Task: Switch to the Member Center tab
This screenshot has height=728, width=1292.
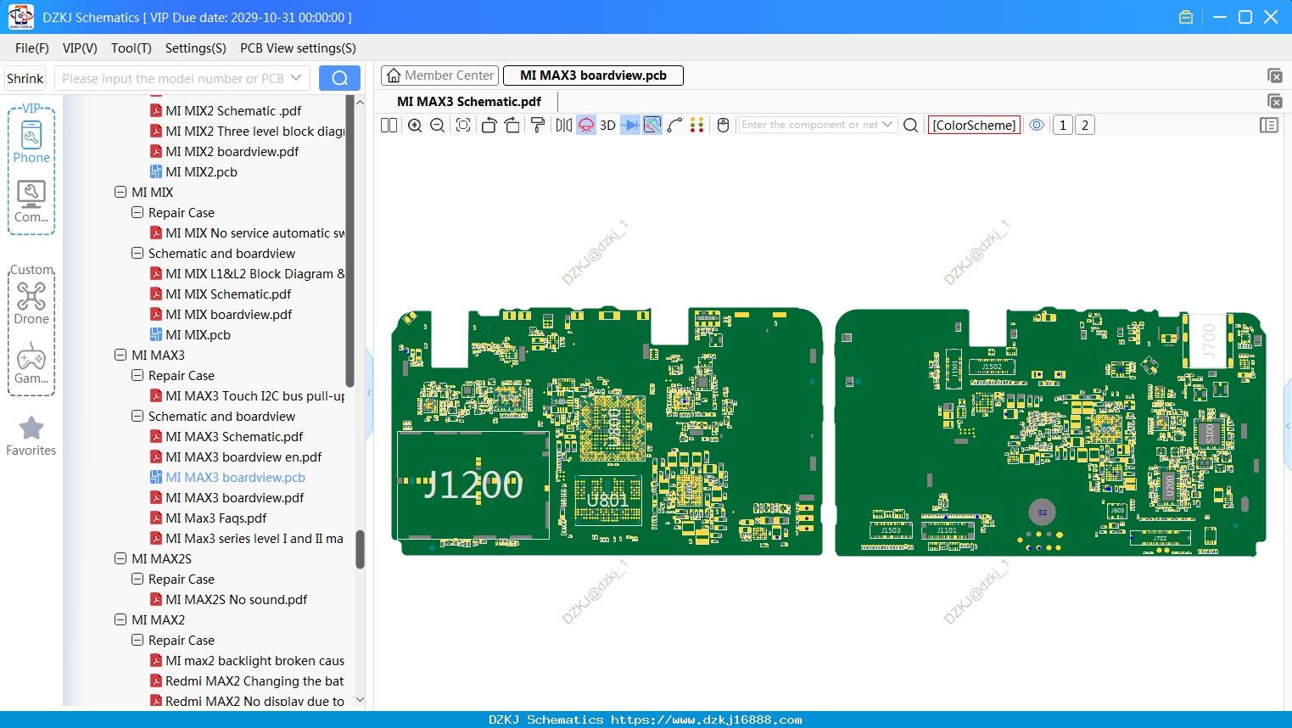Action: 440,76
